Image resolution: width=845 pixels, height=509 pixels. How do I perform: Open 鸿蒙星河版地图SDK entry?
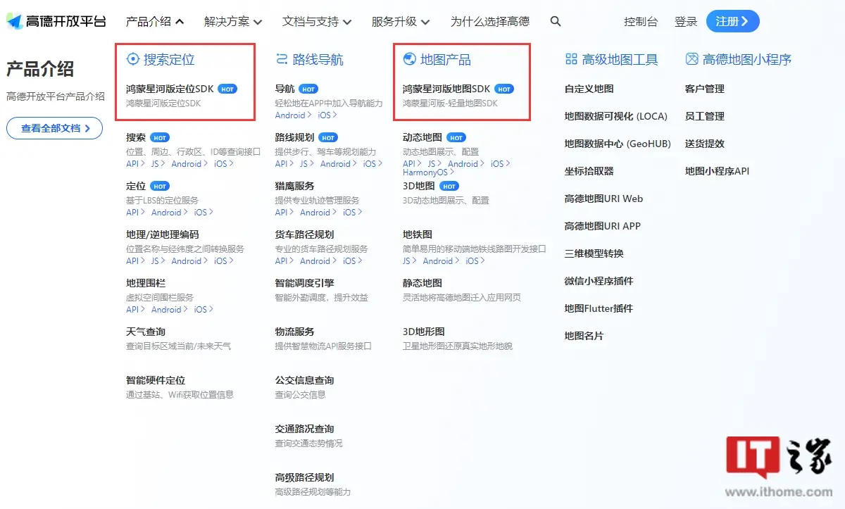(x=446, y=89)
